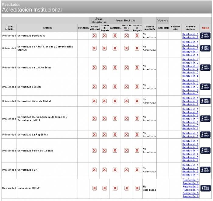Click Docencia de Pregrado X icon for UNIACC
213x201 pixels.
pos(104,48)
